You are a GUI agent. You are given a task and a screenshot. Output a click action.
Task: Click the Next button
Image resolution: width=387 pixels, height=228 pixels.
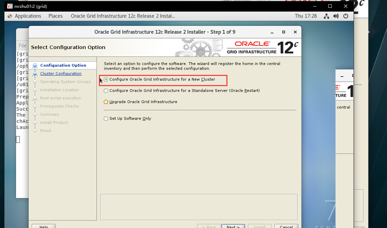coord(233,226)
